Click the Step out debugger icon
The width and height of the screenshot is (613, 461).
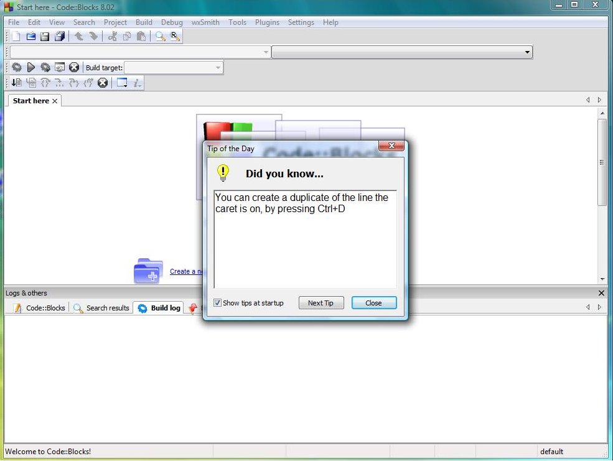[88, 83]
